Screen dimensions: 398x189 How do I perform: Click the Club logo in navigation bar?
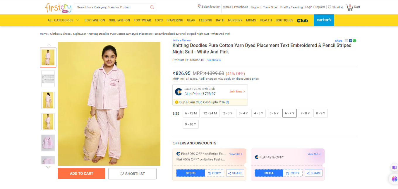302,20
